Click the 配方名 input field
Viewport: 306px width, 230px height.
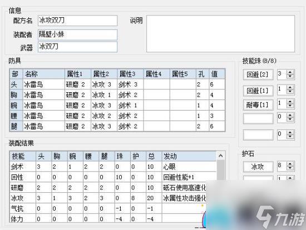tap(77, 21)
